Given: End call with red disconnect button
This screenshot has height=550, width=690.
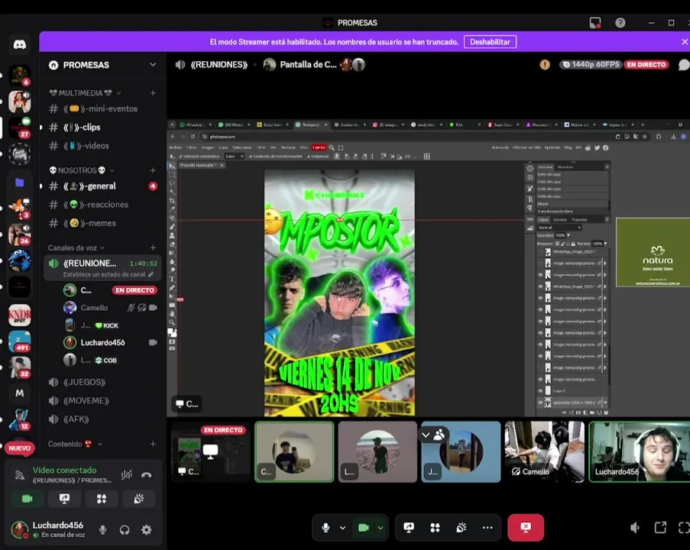Looking at the screenshot, I should pyautogui.click(x=526, y=527).
